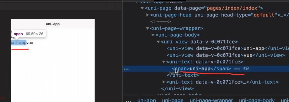Click the uni-page-head-type value default
Screen dimensions: 289x102
(264, 15)
